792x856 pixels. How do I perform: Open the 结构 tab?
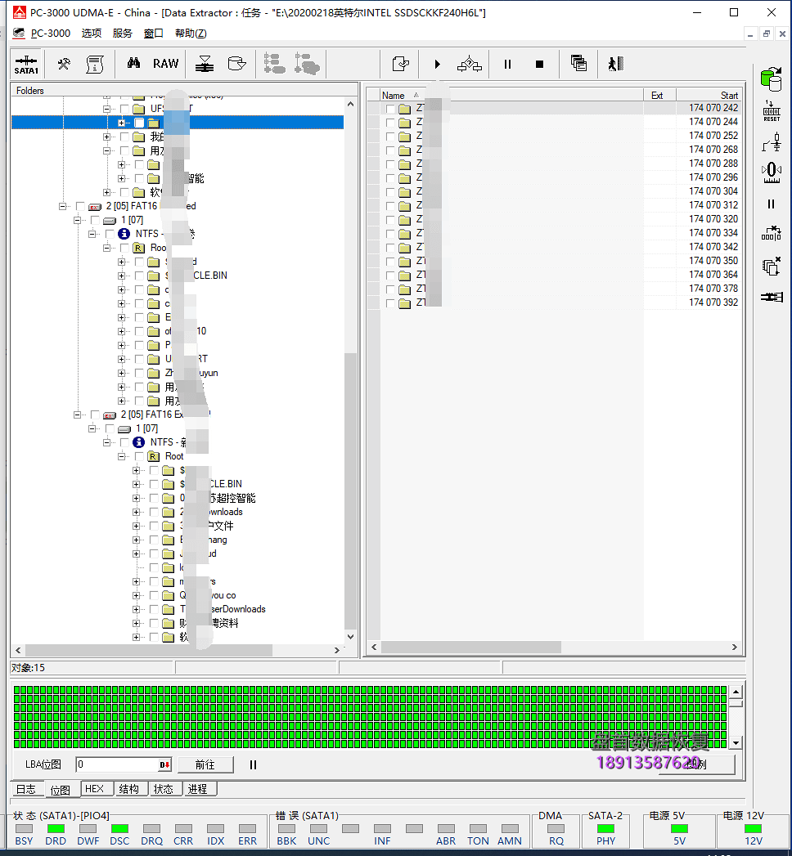tap(129, 789)
